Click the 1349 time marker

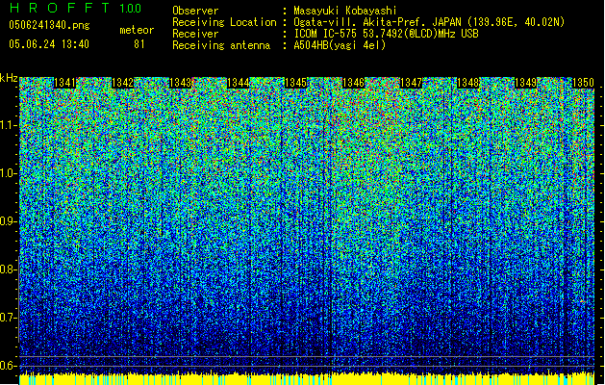pyautogui.click(x=526, y=83)
